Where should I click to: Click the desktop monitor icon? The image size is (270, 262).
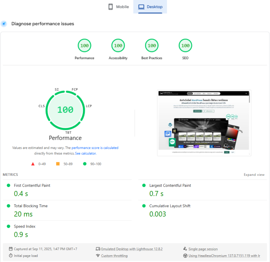(141, 7)
